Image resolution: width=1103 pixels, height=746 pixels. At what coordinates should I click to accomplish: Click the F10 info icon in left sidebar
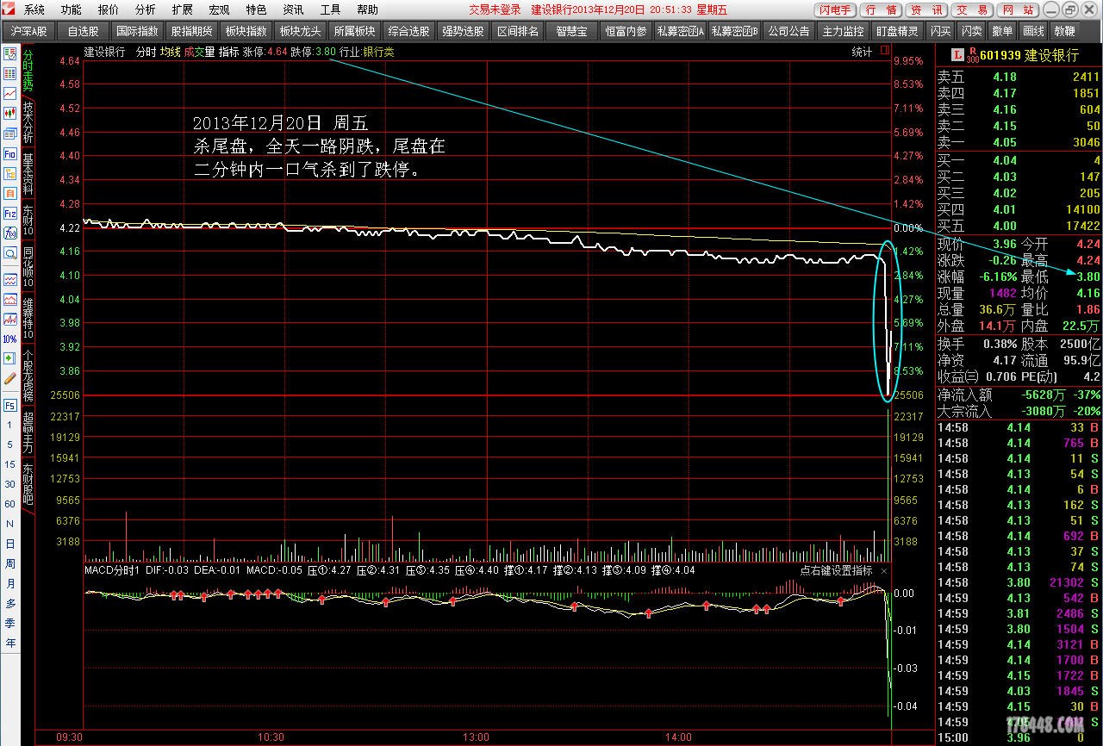click(x=10, y=153)
